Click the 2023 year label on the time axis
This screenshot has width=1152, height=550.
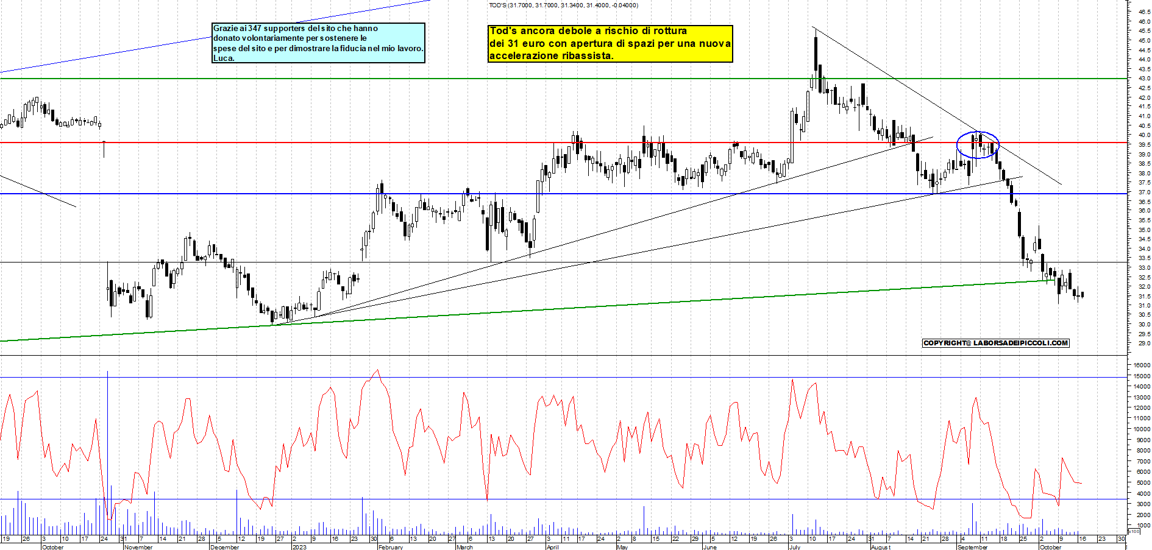[x=299, y=547]
